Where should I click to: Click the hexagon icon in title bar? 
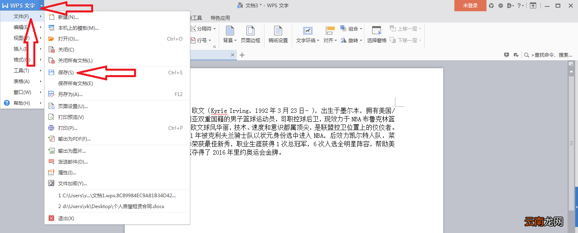pos(501,6)
